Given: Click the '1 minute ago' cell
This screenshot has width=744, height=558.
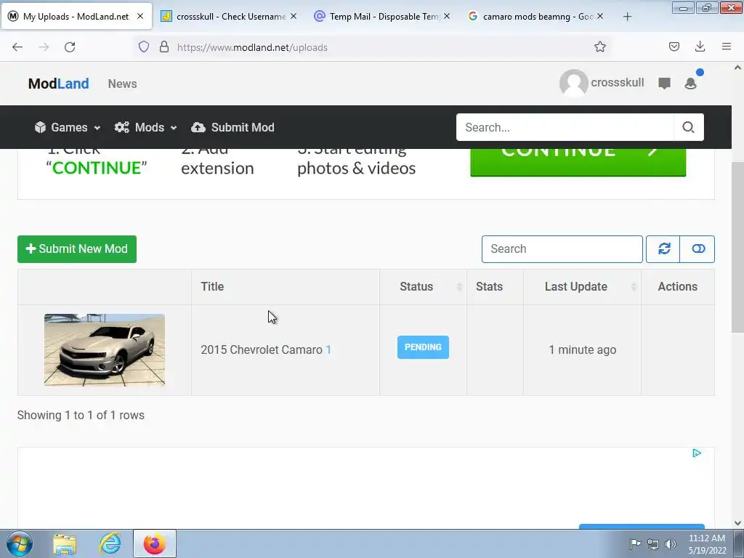Looking at the screenshot, I should [x=583, y=349].
